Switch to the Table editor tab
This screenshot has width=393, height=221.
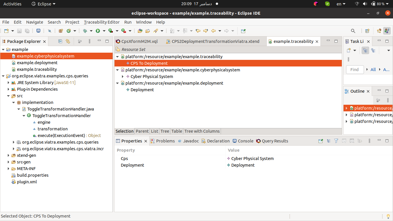177,131
